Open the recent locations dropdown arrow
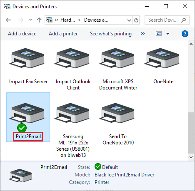This screenshot has width=195, height=191. coord(30,20)
